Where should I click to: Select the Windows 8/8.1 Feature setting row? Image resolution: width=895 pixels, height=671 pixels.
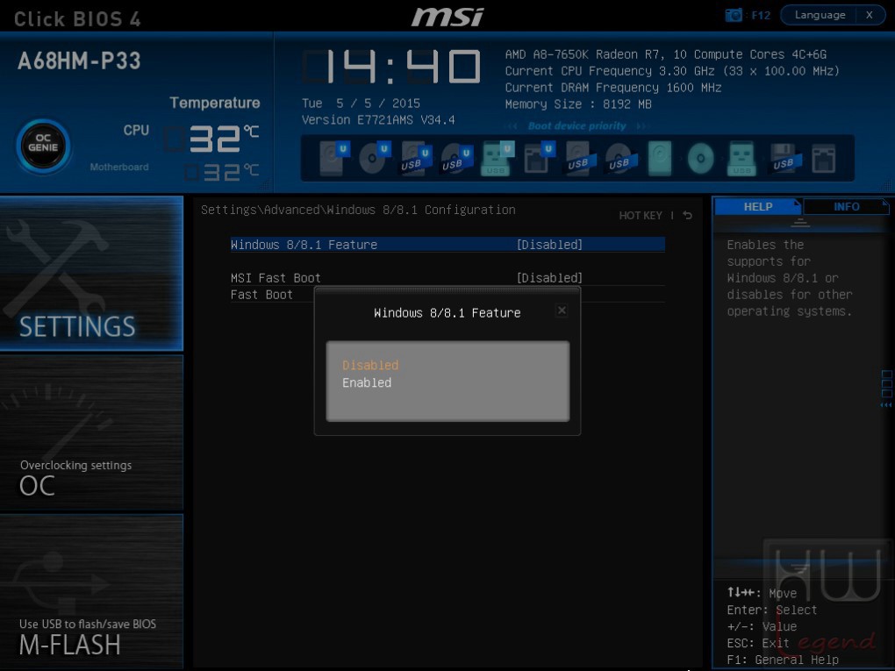447,245
